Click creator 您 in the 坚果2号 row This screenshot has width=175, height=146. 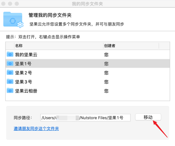(x=106, y=73)
